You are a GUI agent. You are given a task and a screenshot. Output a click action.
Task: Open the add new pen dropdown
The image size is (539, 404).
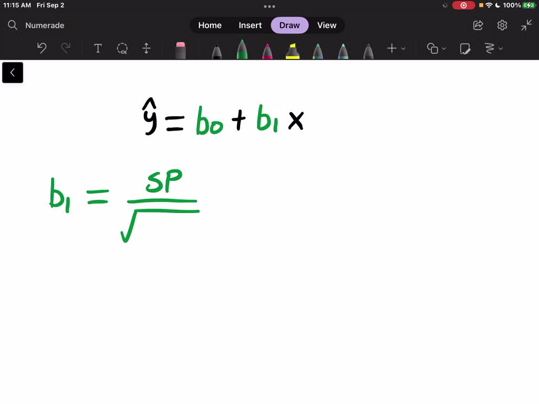pos(395,48)
